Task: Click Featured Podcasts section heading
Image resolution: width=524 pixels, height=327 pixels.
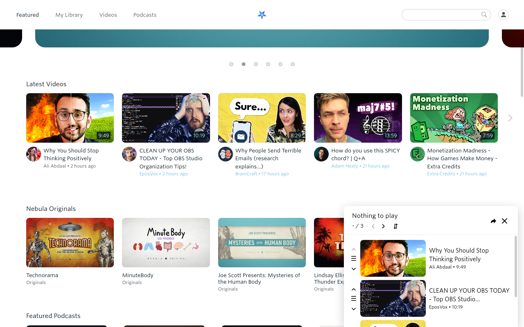Action: tap(53, 316)
